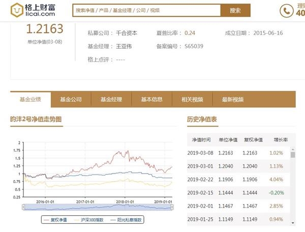Viewport: 305px width, 232px height.
Task: Open the 基金经理 tab
Action: [111, 99]
